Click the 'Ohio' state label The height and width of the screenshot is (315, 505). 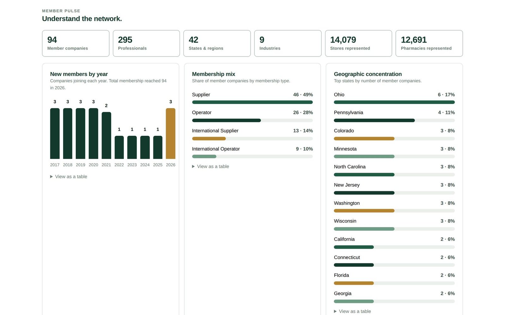click(x=339, y=94)
